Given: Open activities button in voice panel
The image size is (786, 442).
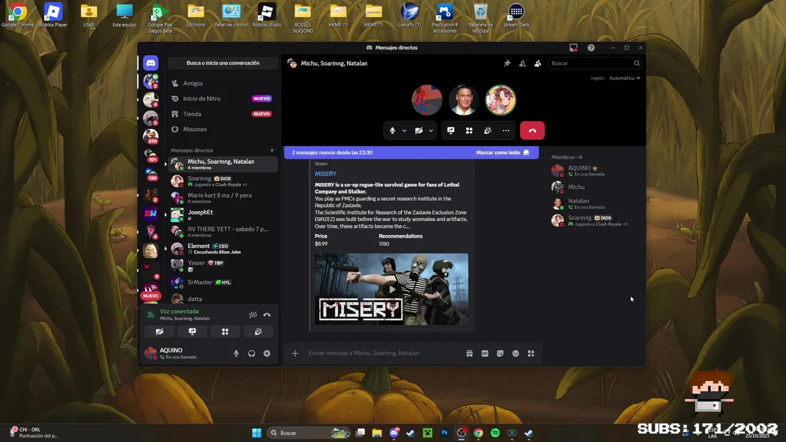Looking at the screenshot, I should pos(225,331).
